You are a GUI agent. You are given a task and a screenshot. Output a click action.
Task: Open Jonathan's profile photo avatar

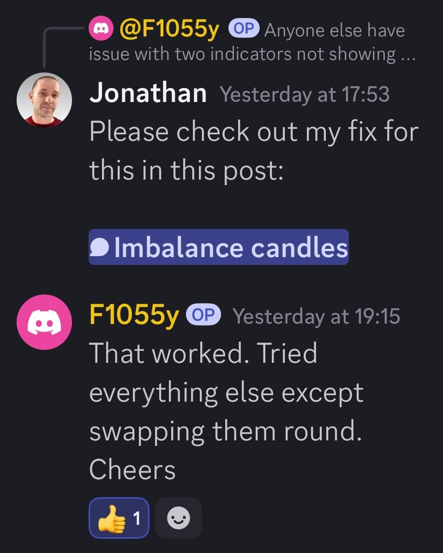pyautogui.click(x=44, y=100)
